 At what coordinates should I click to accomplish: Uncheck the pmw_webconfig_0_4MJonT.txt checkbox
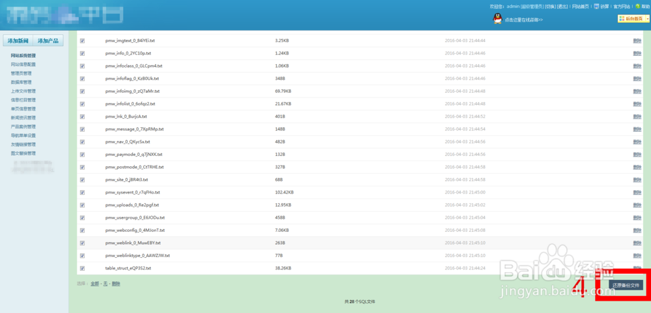(x=82, y=230)
